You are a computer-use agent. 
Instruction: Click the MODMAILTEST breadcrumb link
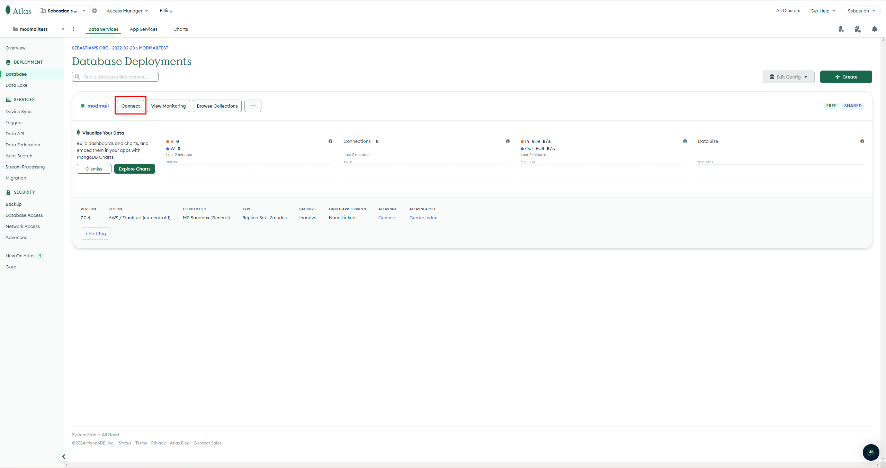click(153, 48)
